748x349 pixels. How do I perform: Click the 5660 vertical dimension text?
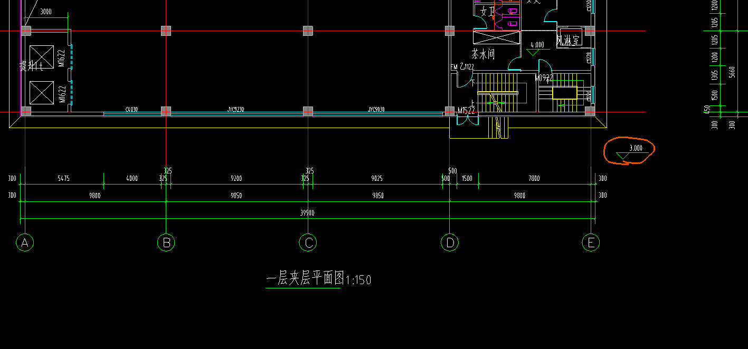point(732,72)
